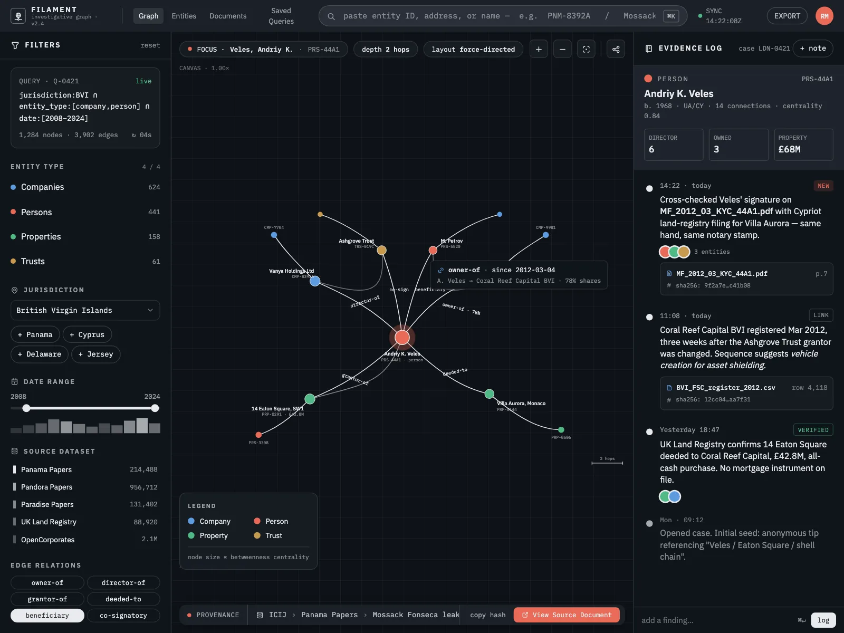Select the Andriy K. Veles central node
The image size is (844, 633).
402,337
